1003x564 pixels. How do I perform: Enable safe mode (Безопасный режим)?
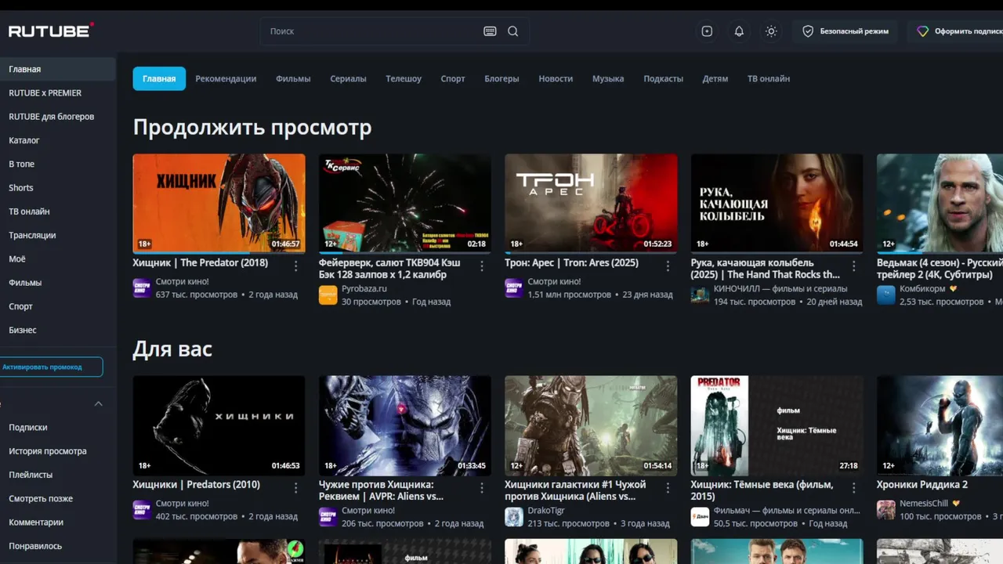click(x=845, y=31)
